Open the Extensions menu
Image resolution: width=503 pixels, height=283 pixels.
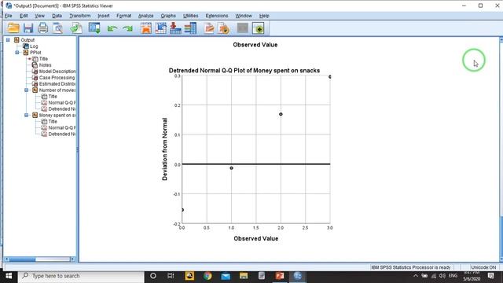click(217, 16)
